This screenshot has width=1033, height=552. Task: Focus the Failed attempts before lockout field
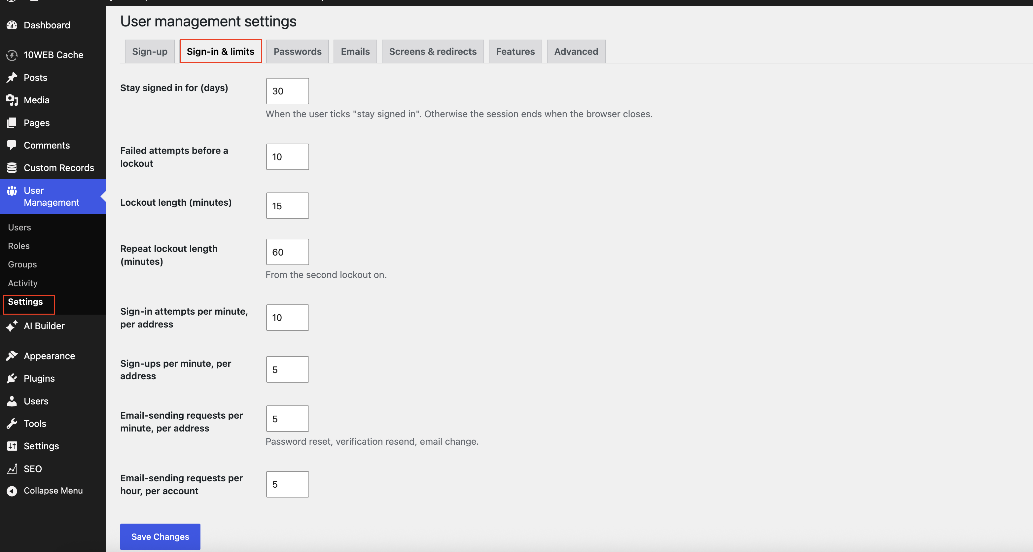tap(288, 157)
